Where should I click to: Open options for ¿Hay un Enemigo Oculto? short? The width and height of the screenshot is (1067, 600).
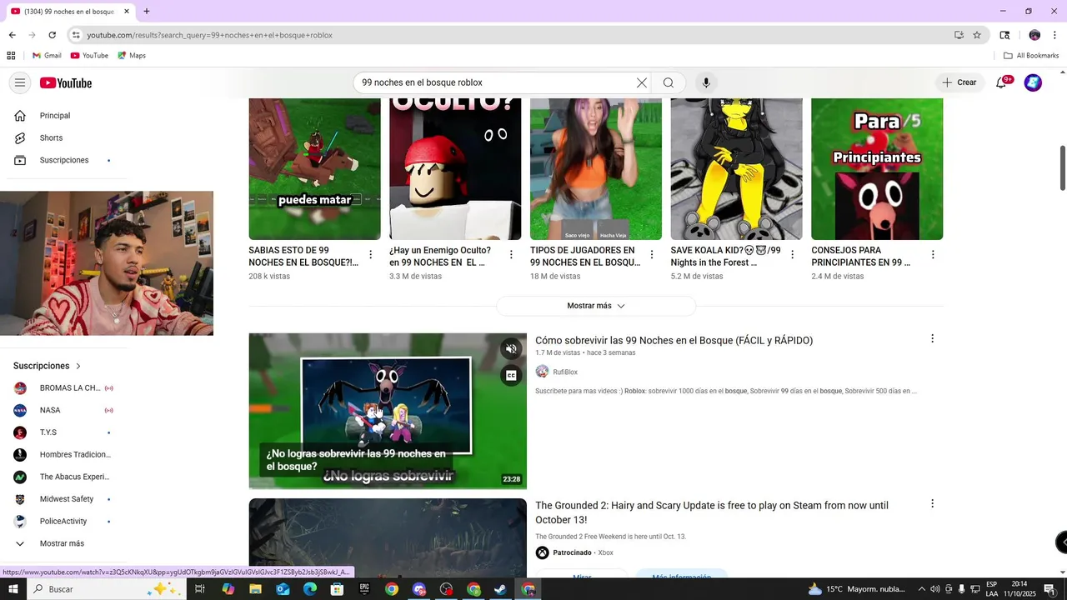tap(511, 254)
